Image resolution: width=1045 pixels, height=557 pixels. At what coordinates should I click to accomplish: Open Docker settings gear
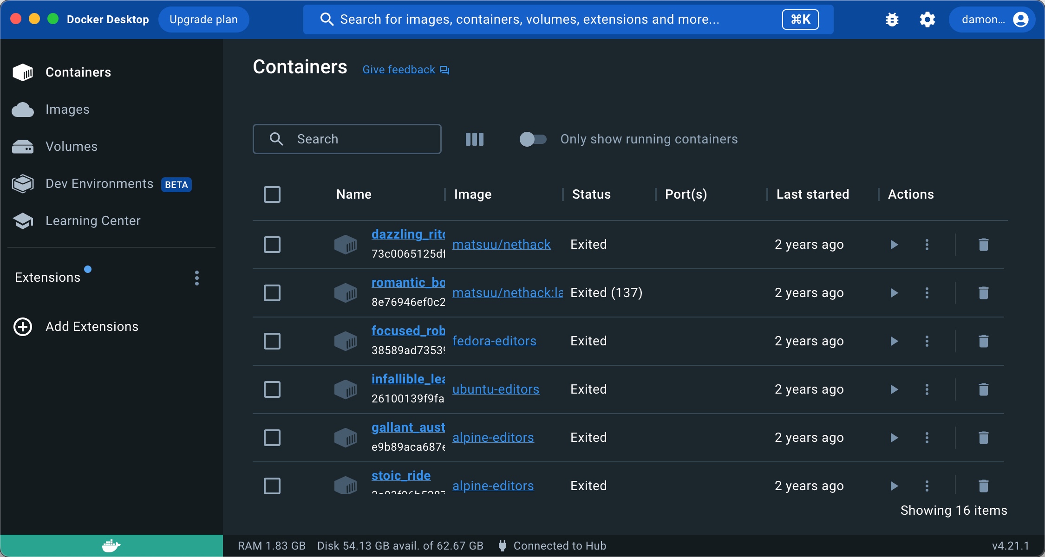tap(927, 19)
